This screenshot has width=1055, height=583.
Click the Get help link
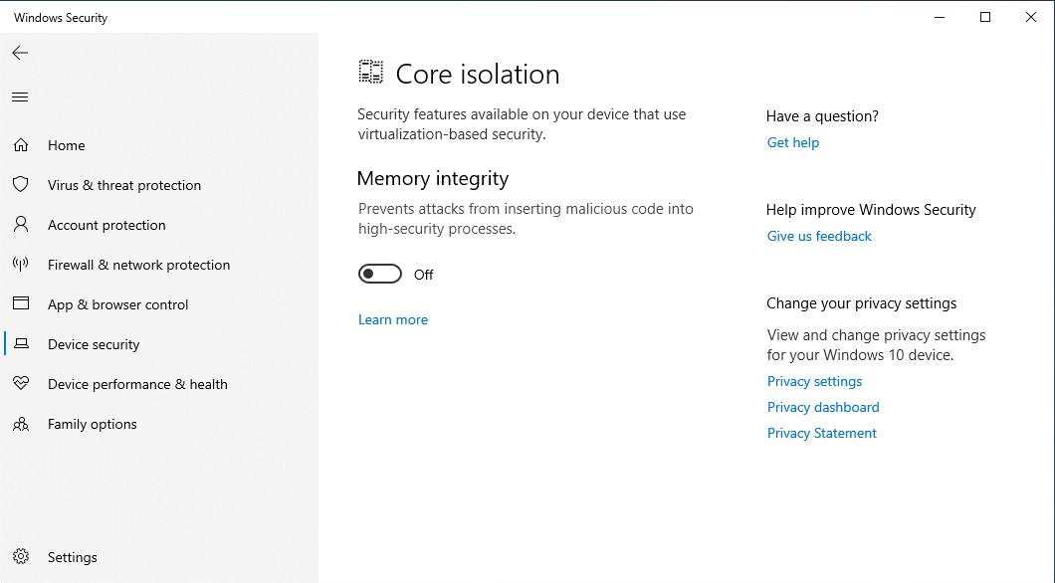(792, 142)
